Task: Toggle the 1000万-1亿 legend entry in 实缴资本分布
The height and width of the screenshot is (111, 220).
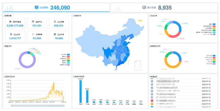Action: [x=214, y=59]
